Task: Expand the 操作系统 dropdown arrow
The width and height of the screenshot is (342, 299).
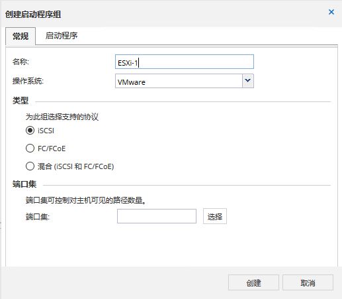Action: coord(248,81)
